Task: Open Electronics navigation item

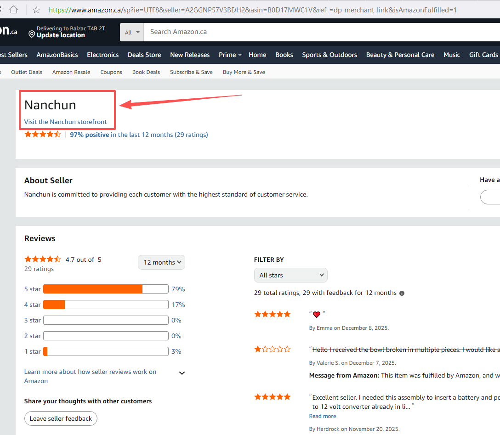Action: [x=102, y=55]
